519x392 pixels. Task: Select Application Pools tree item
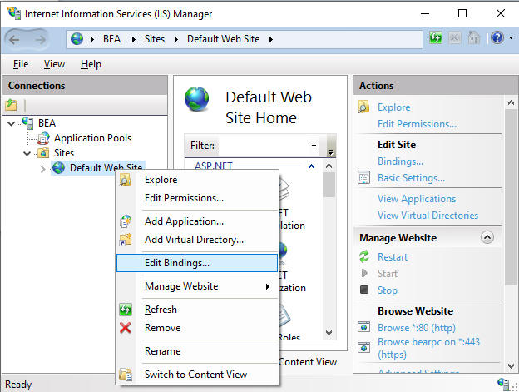pyautogui.click(x=92, y=138)
